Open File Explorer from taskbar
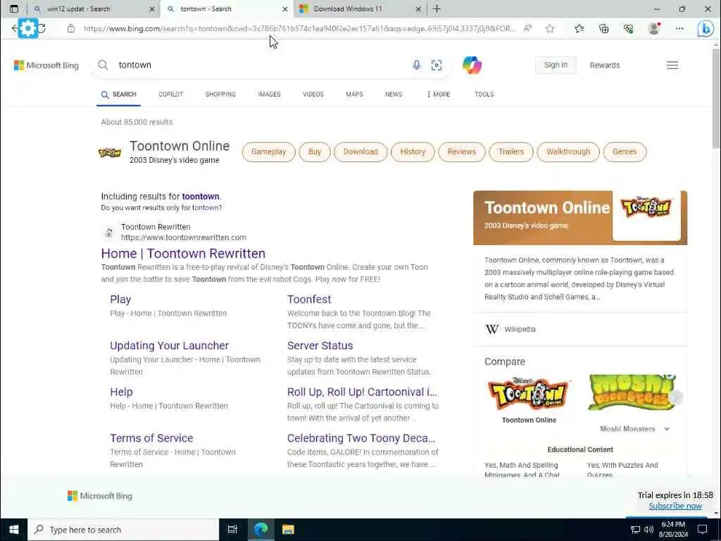 click(288, 530)
